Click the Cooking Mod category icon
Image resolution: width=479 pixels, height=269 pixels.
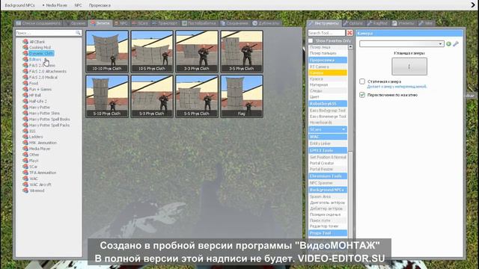[x=25, y=47]
